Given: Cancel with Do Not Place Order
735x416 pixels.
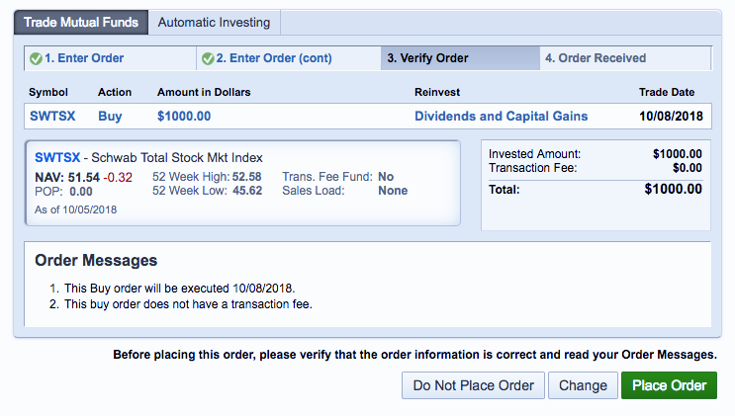Looking at the screenshot, I should tap(474, 385).
